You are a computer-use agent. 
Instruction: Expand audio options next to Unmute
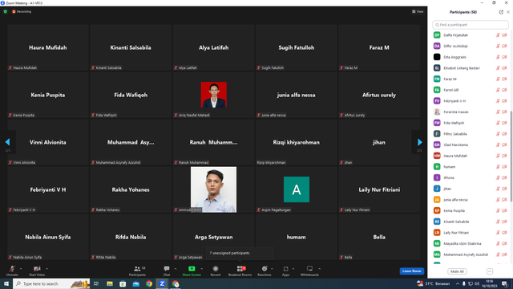(x=21, y=269)
